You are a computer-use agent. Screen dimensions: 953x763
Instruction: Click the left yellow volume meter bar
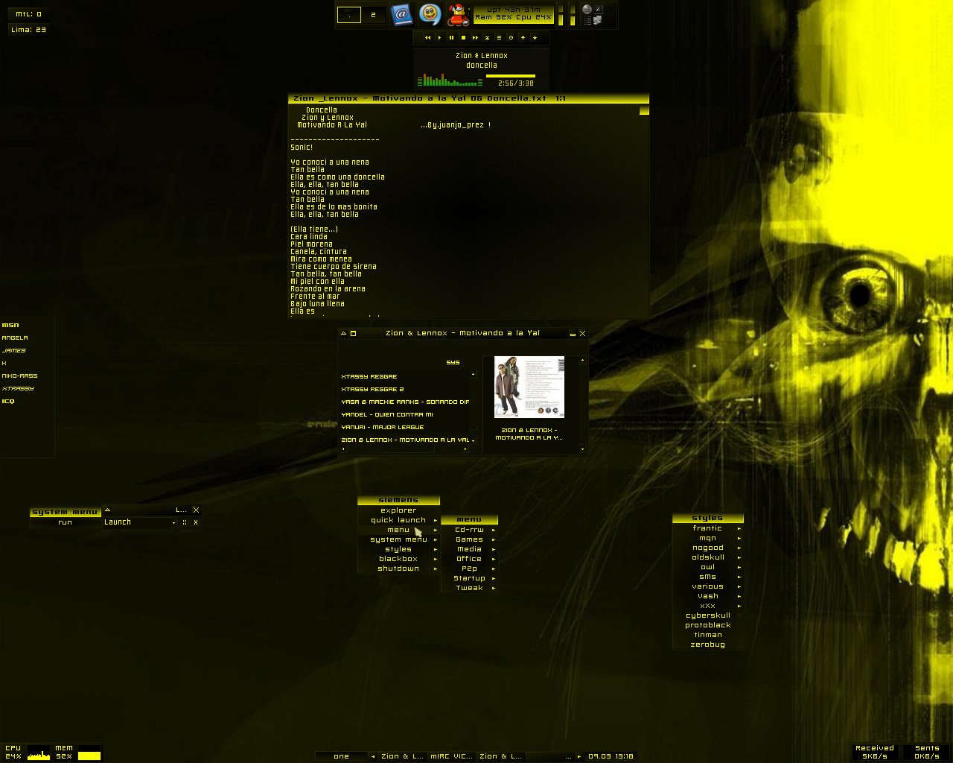(561, 14)
